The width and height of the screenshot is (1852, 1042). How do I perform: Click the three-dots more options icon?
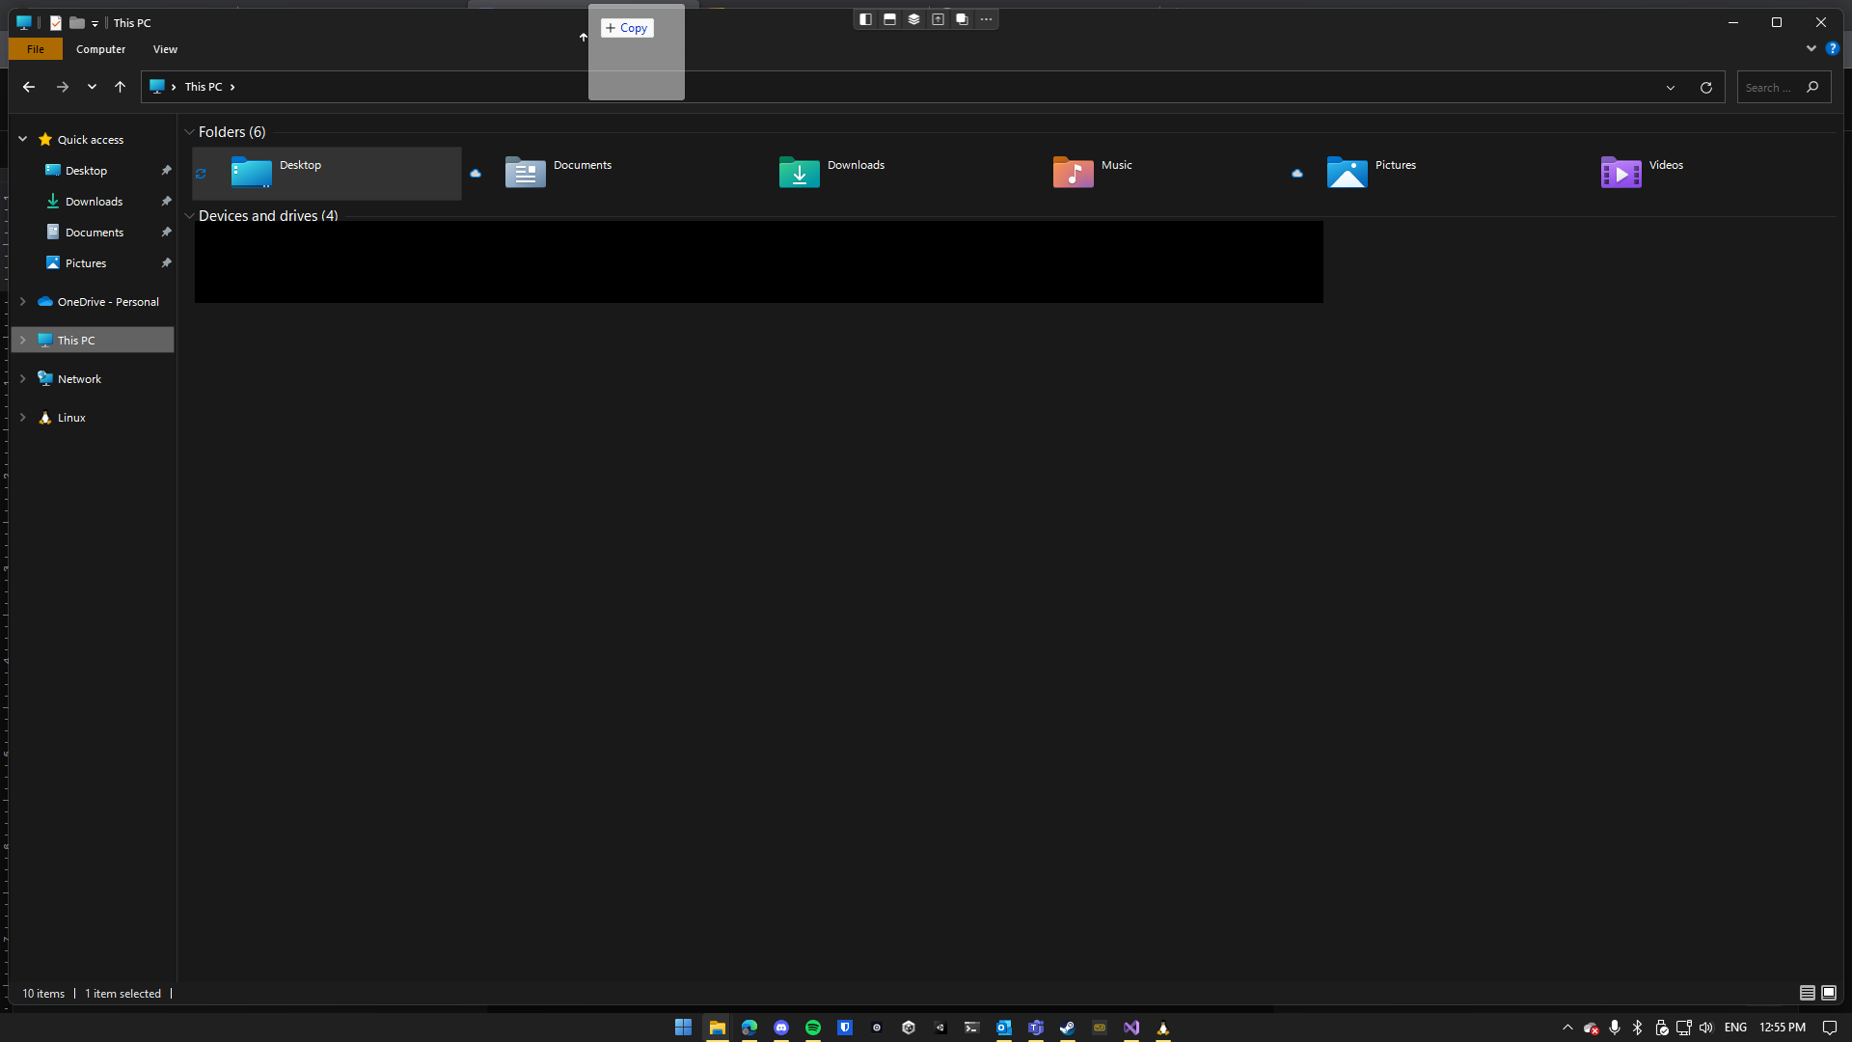tap(986, 19)
